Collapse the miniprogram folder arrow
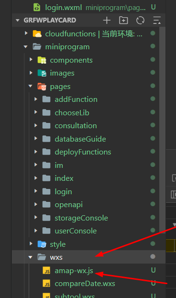Image resolution: width=176 pixels, height=298 pixels. coord(26,46)
